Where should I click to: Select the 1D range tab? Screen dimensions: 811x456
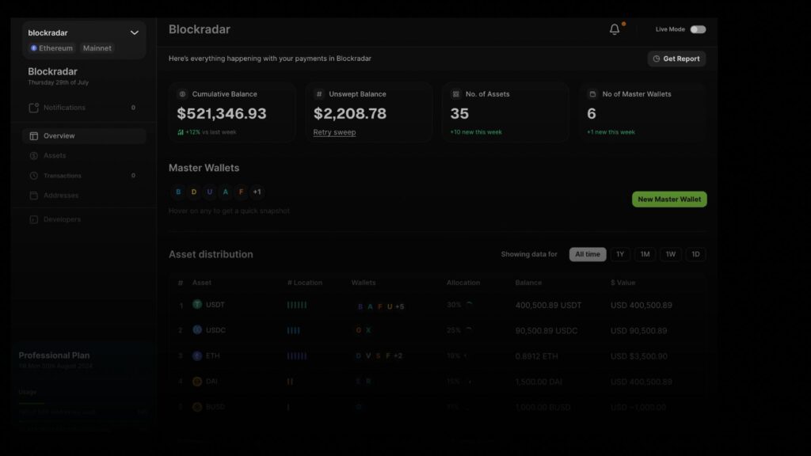pyautogui.click(x=695, y=254)
